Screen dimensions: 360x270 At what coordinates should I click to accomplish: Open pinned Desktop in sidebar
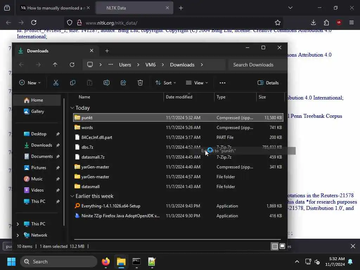39,134
